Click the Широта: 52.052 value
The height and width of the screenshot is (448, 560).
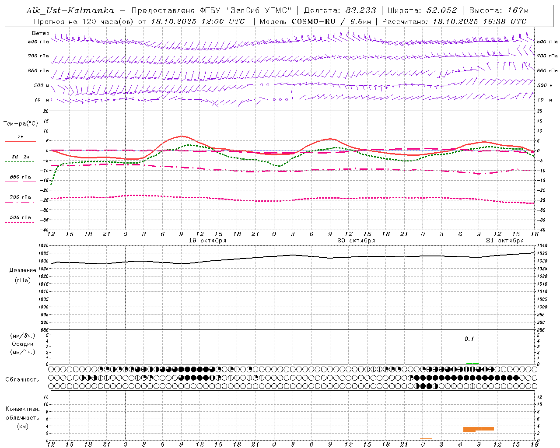(422, 10)
